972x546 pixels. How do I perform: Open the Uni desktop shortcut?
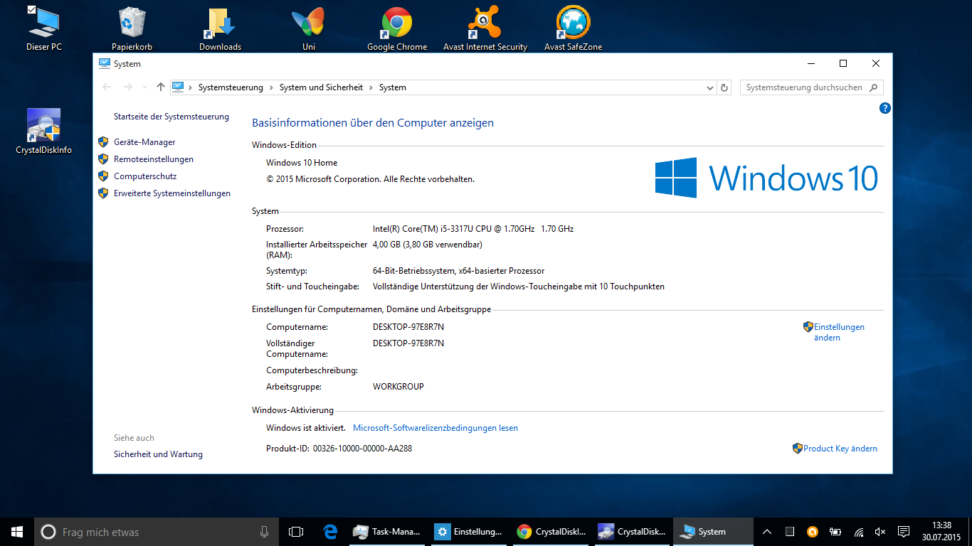[308, 28]
